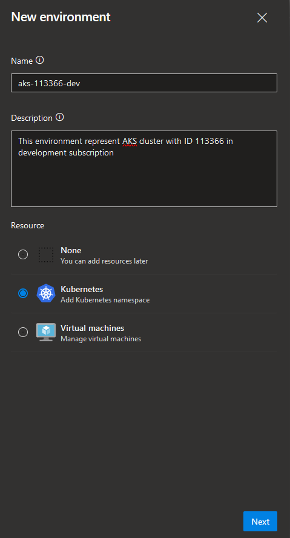Screen dimensions: 290x538
Task: Click the Virtual machines monitor icon
Action: point(46,332)
